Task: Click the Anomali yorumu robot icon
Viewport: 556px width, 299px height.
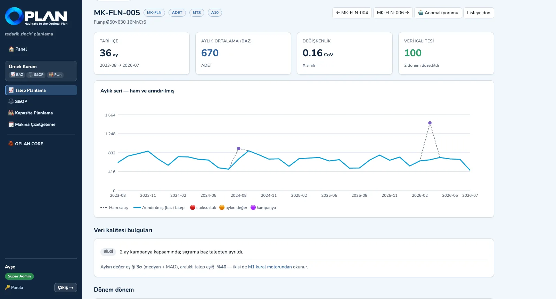Action: tap(421, 13)
